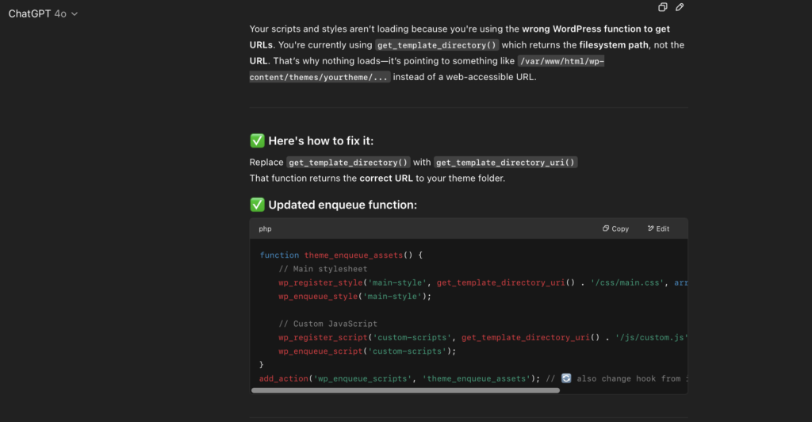Click the pencil edit message icon at top
The width and height of the screenshot is (812, 422).
tap(680, 7)
